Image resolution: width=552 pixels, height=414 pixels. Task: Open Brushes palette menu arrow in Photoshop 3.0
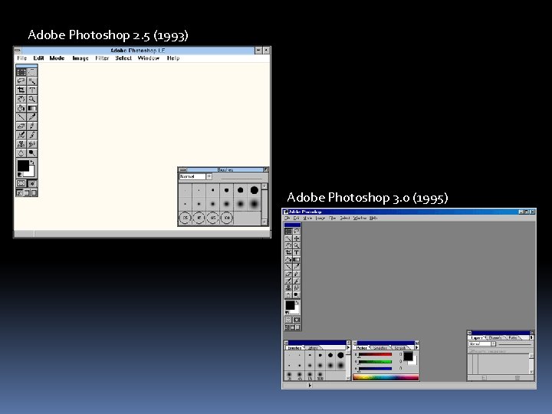coord(348,347)
